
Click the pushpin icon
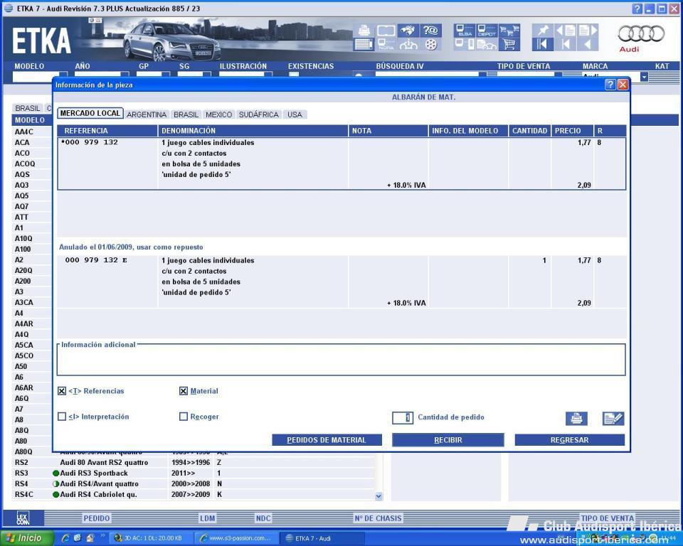pos(543,31)
